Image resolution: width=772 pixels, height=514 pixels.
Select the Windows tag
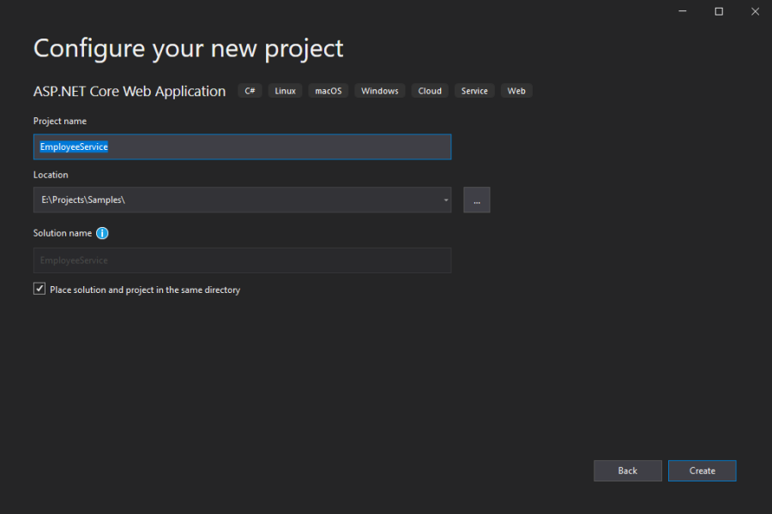tap(380, 91)
